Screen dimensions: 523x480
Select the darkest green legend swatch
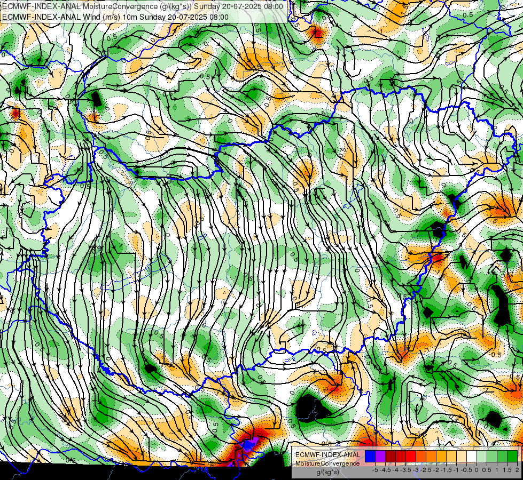[512, 457]
